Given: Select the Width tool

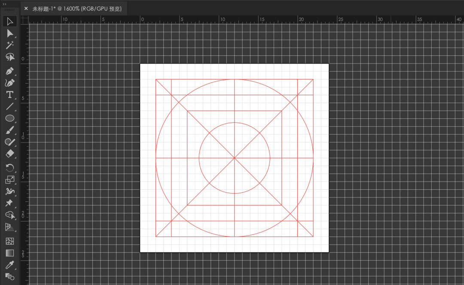Looking at the screenshot, I should (x=10, y=191).
